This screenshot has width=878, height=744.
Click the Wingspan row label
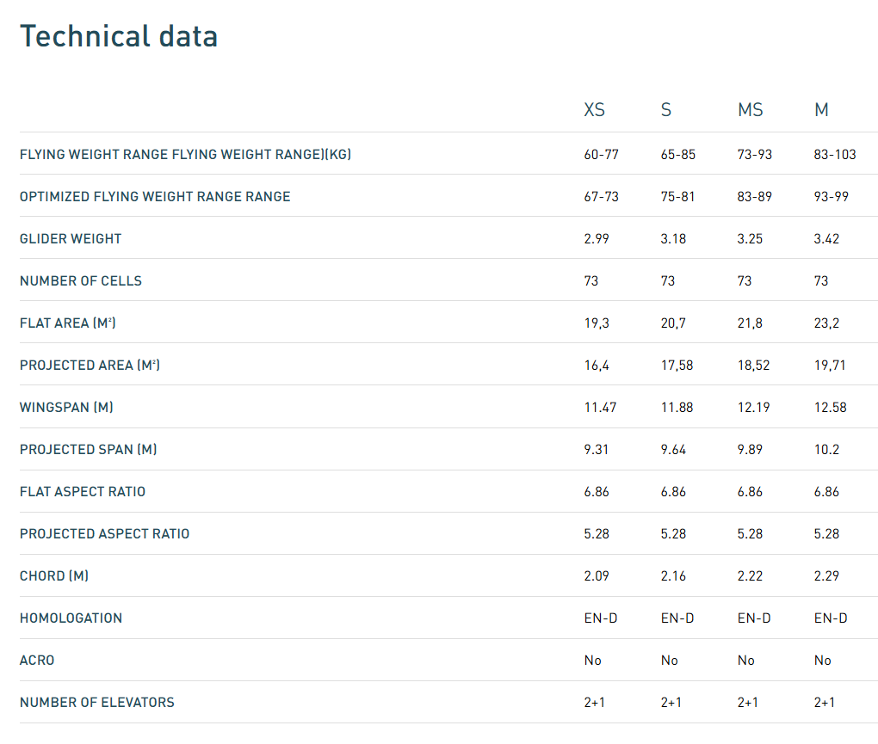click(66, 408)
